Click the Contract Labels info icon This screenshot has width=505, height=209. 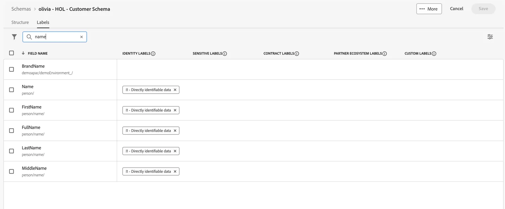click(x=297, y=54)
